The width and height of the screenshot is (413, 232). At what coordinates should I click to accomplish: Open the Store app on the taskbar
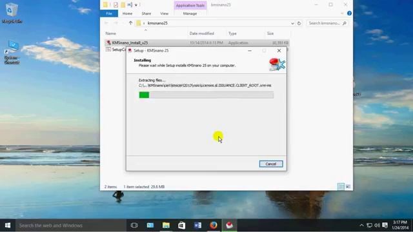coord(182,226)
